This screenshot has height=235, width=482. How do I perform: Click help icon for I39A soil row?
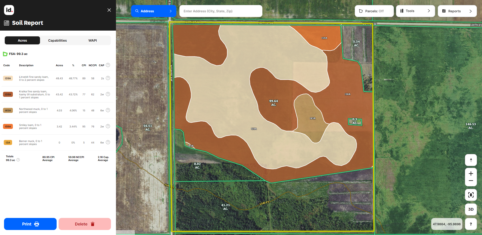click(108, 78)
